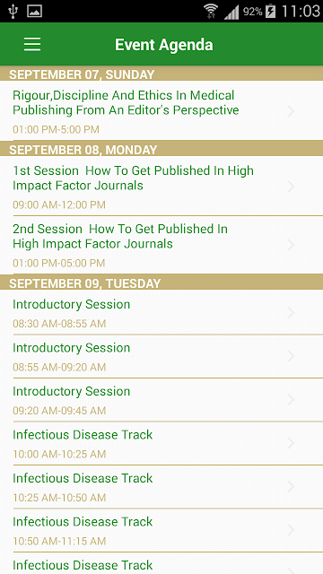Select the September 09, Tuesday header
This screenshot has width=323, height=574.
coord(161,283)
